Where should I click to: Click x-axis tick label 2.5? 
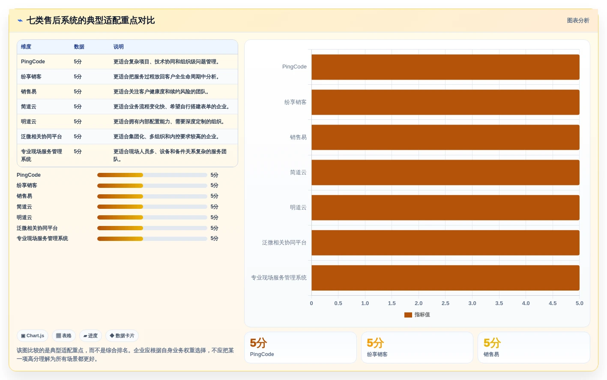pos(446,303)
